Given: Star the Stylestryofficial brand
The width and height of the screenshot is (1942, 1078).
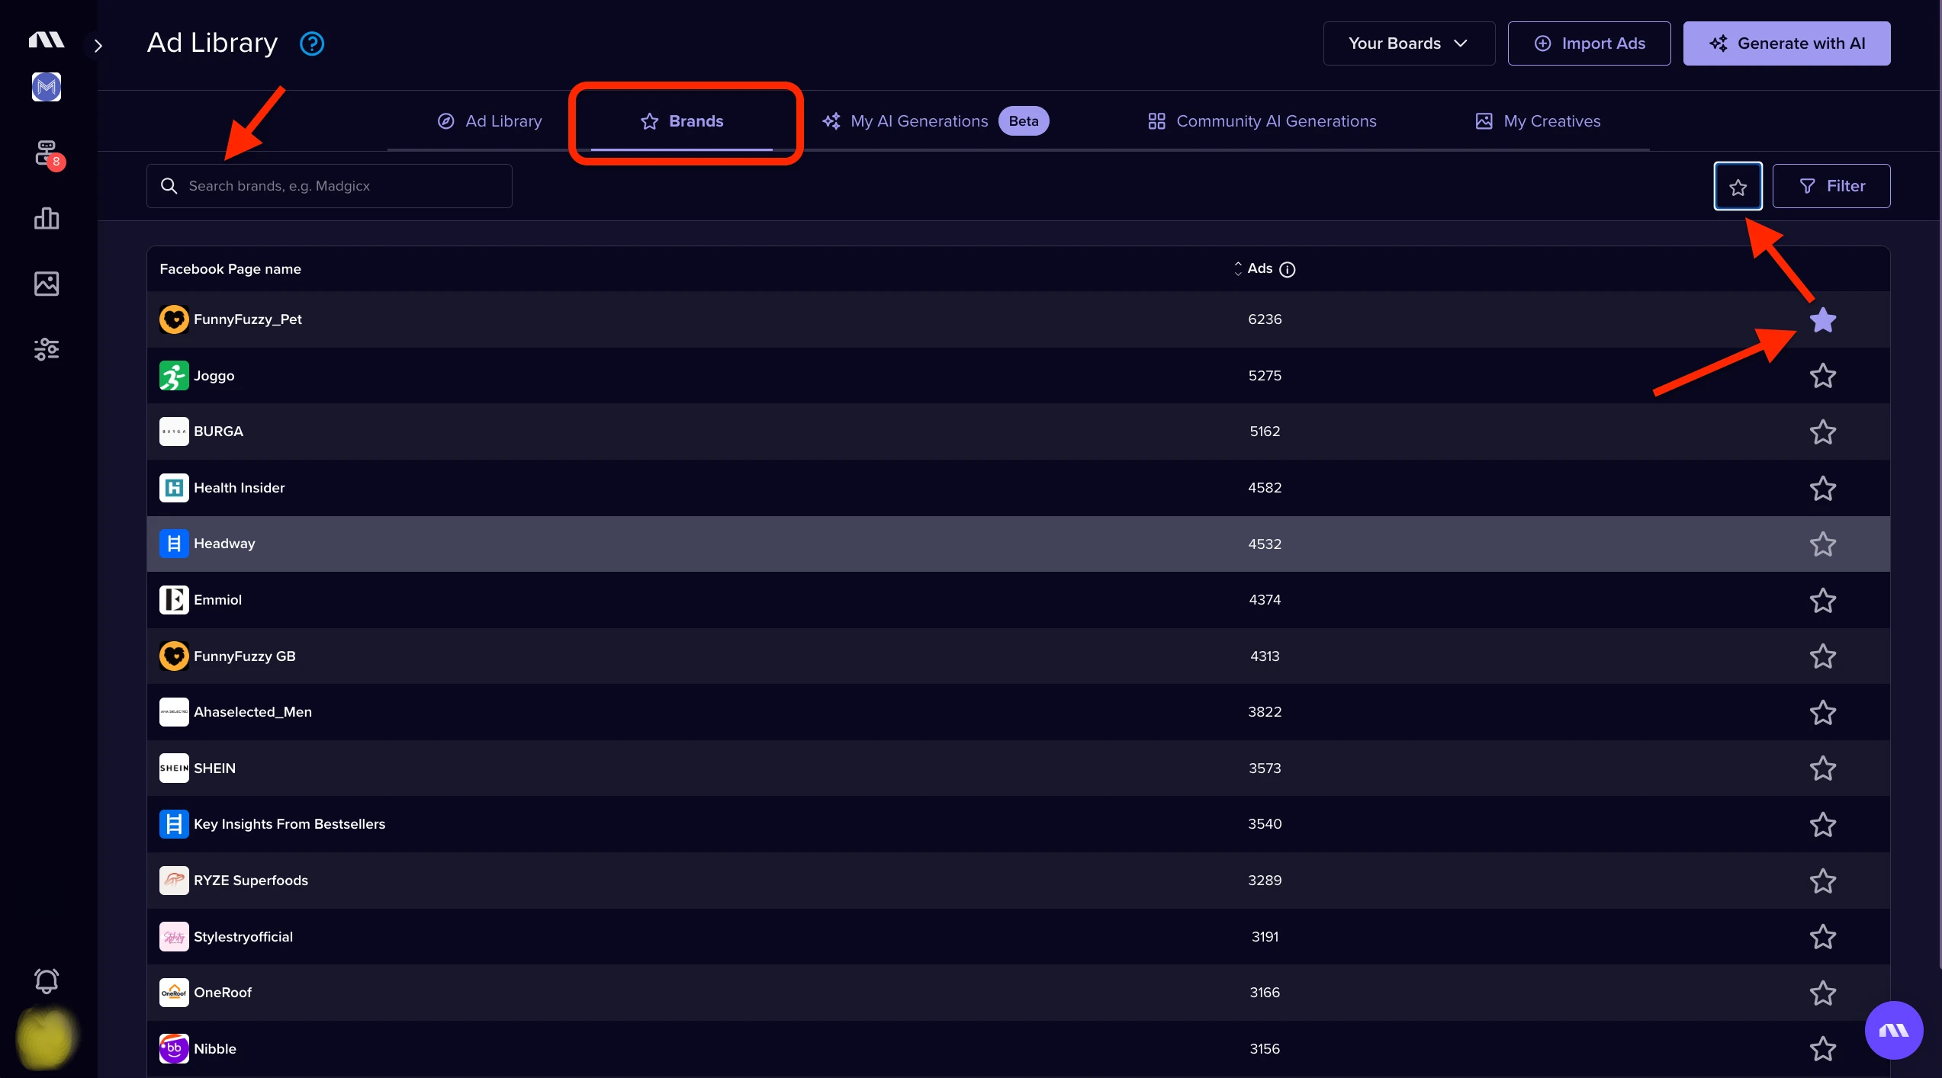Looking at the screenshot, I should [1822, 937].
